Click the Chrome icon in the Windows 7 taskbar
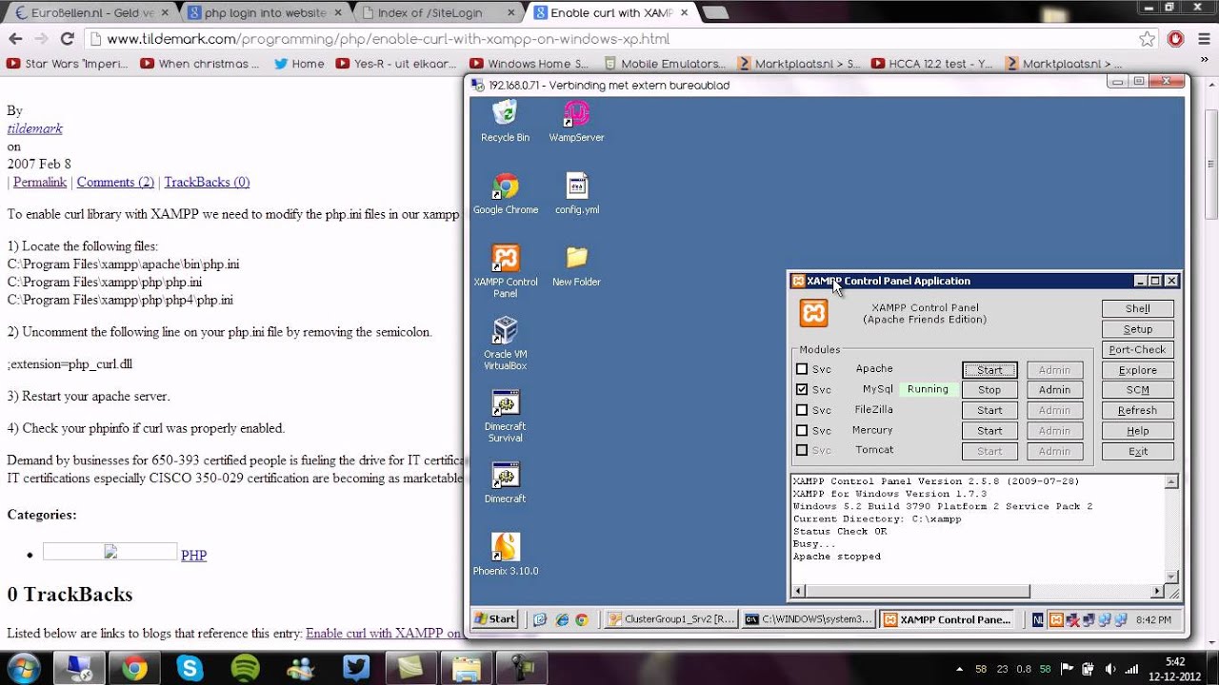 point(135,668)
